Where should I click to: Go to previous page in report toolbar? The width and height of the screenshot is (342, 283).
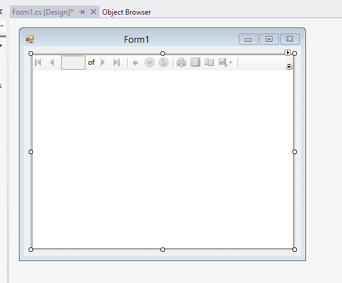click(x=52, y=62)
